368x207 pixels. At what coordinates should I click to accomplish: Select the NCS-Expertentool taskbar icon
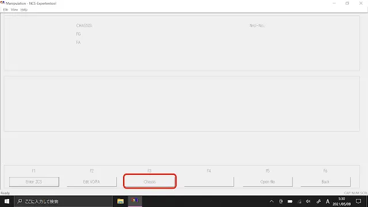(135, 201)
